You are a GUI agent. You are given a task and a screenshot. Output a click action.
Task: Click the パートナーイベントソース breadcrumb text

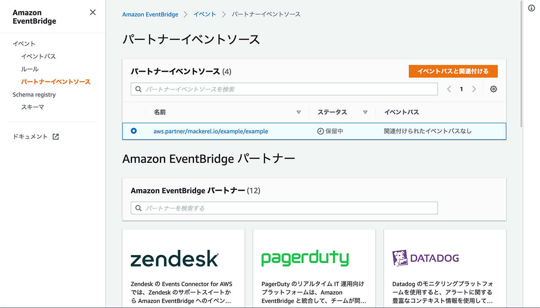click(x=266, y=14)
